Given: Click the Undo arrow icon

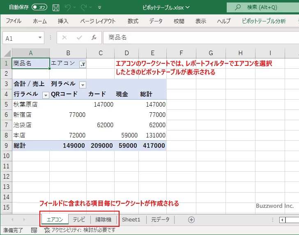Looking at the screenshot, I should [68, 7].
